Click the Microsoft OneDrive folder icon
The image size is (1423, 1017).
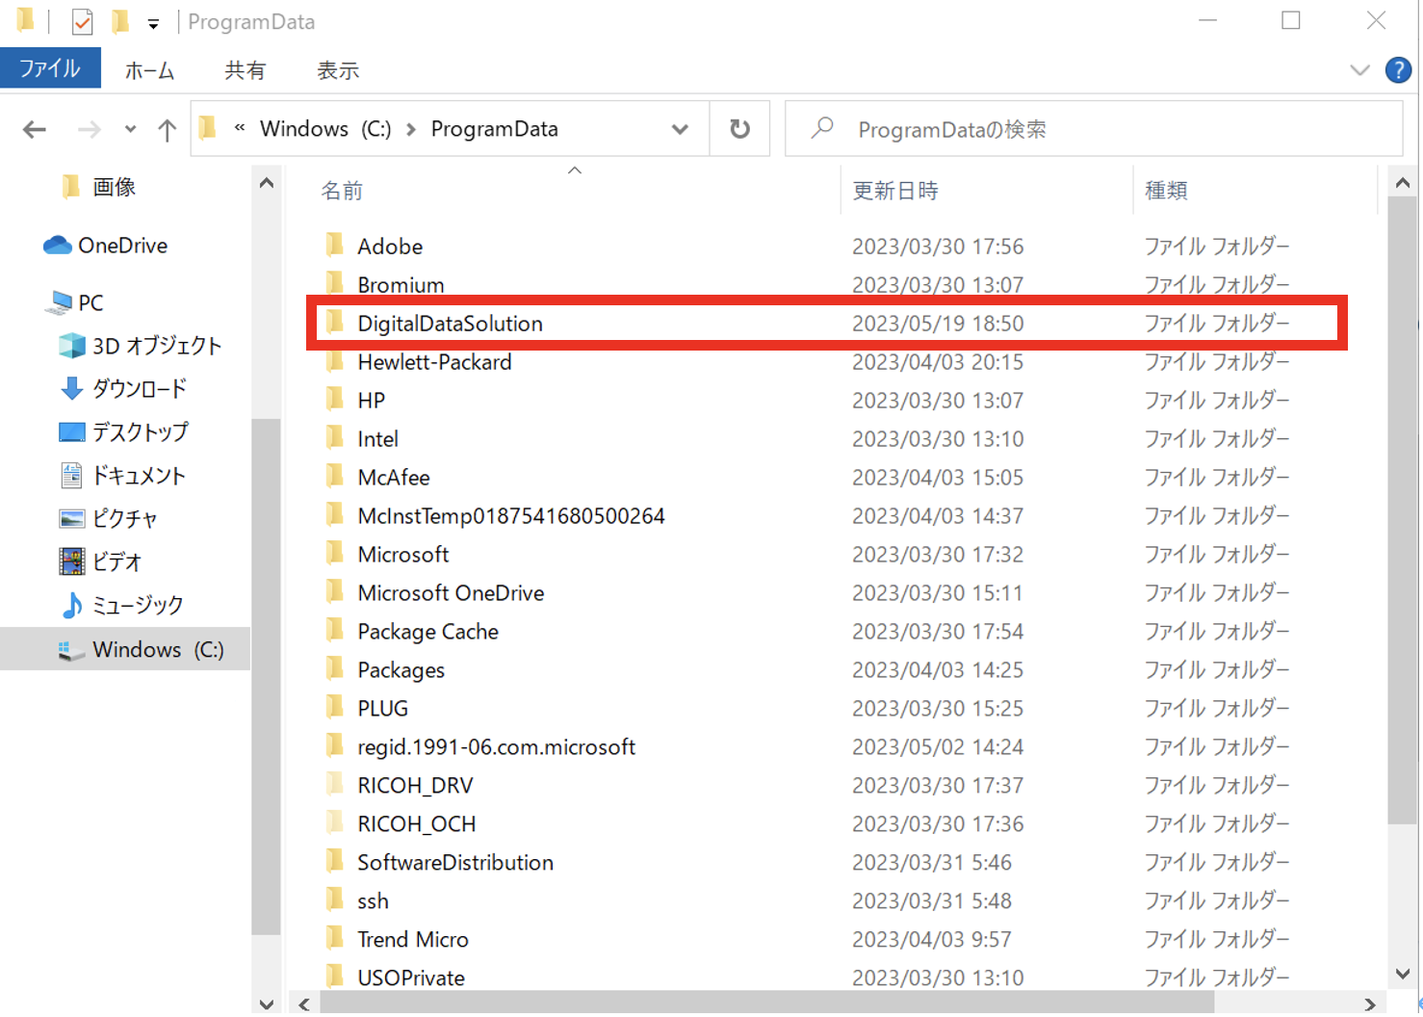[x=334, y=591]
